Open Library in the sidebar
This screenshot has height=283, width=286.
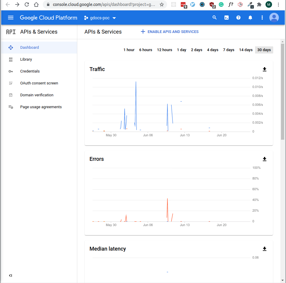pos(39,59)
